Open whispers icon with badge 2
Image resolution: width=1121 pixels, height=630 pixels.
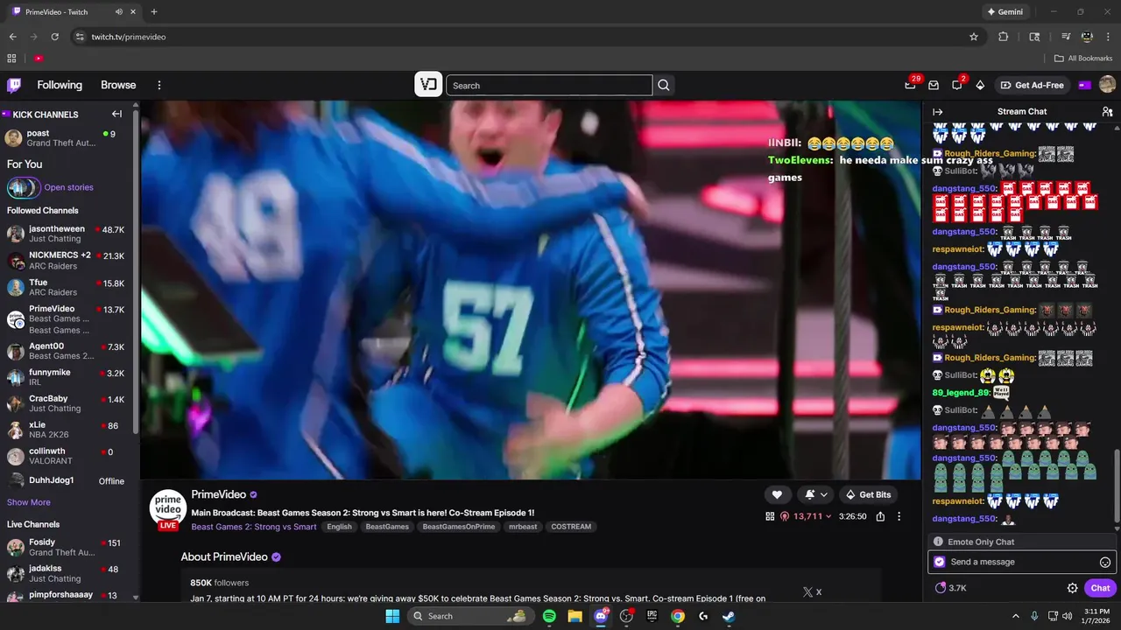957,85
